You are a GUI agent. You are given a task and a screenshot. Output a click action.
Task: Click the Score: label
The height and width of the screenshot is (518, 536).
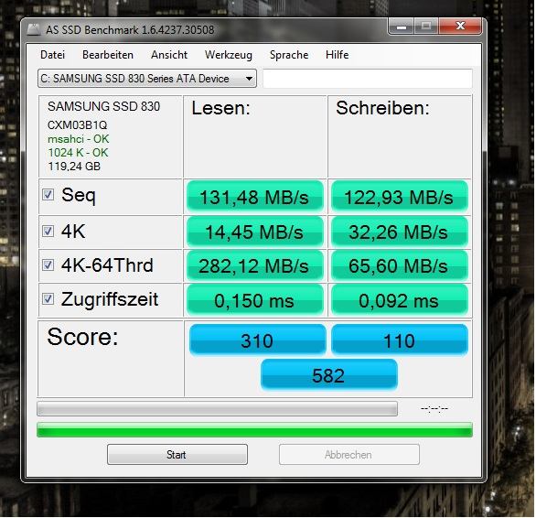[82, 337]
